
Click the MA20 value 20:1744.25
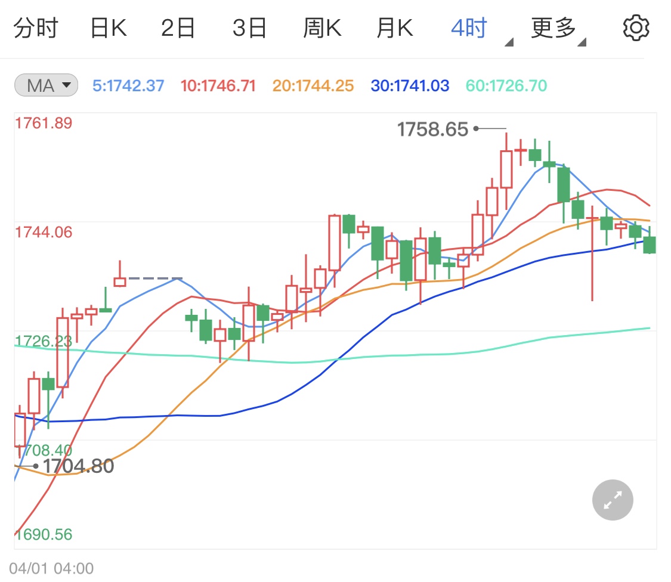313,86
